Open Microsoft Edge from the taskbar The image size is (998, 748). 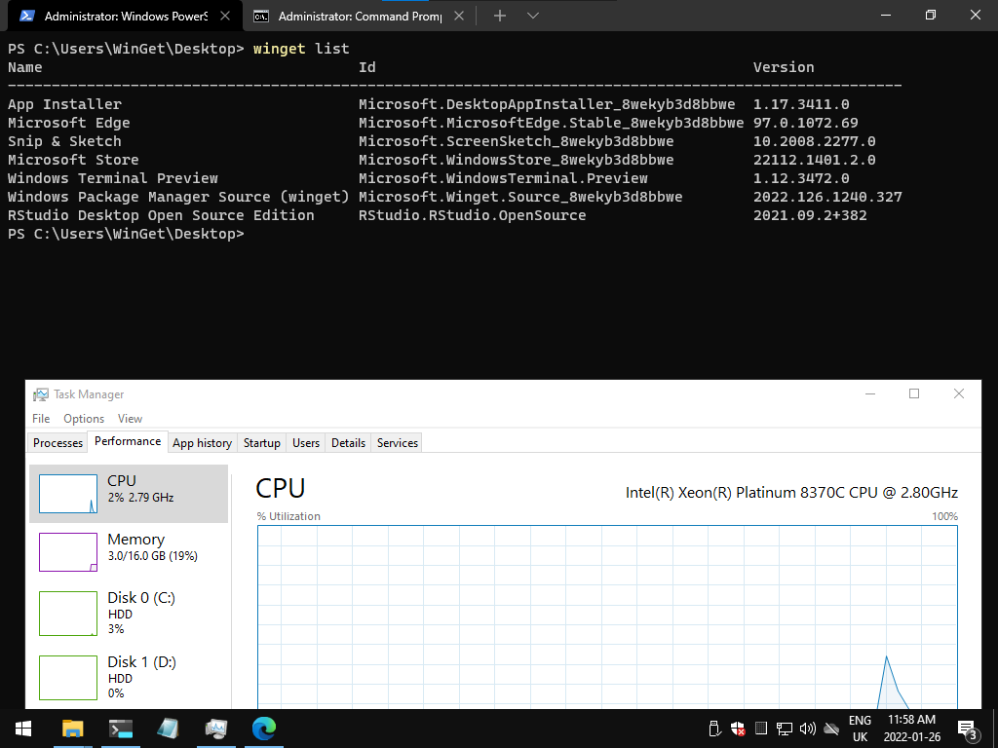pos(263,729)
